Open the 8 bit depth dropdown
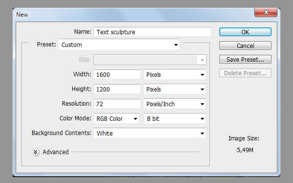This screenshot has width=293, height=183. (x=175, y=118)
